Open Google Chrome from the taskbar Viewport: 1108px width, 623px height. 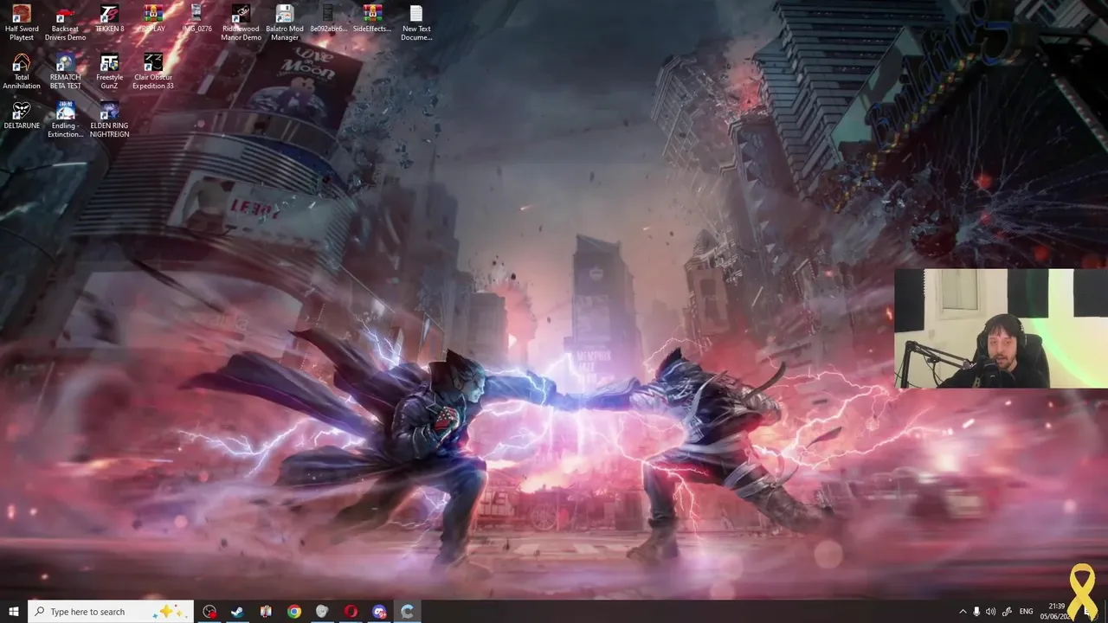pos(294,612)
